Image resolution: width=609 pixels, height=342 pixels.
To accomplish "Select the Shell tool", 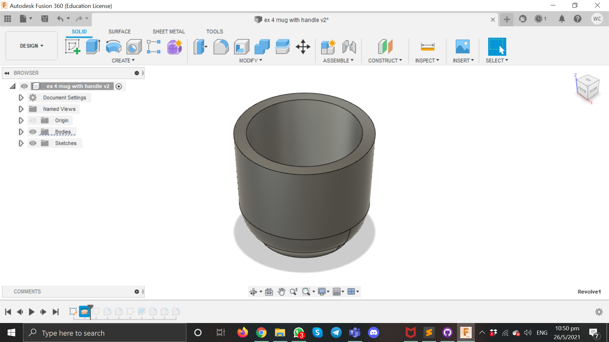I will click(242, 47).
